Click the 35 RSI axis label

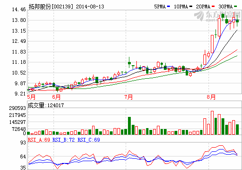coord(23,168)
